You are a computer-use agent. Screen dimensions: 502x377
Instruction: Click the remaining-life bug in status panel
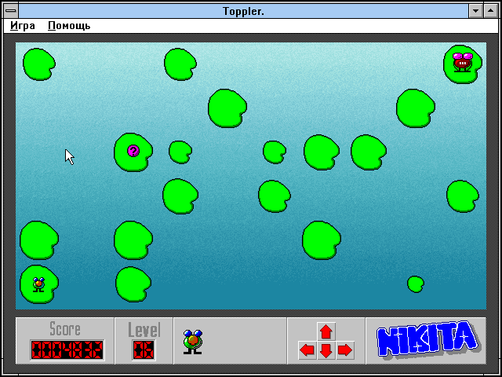(x=192, y=342)
